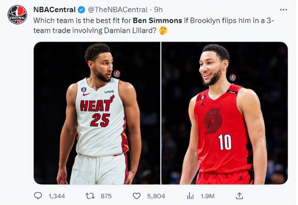The height and width of the screenshot is (205, 298).
Task: Like the tweet with the heart icon
Action: 137,196
